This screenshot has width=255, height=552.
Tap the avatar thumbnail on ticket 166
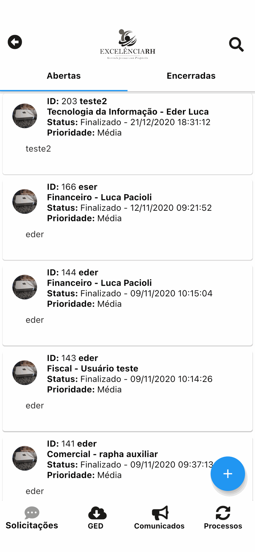point(25,201)
